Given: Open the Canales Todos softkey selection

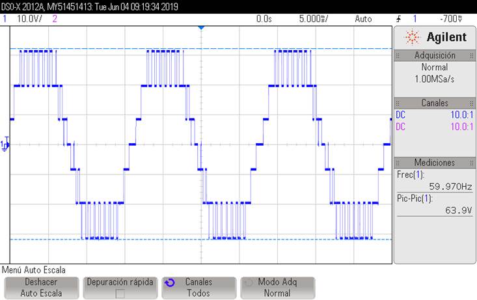Looking at the screenshot, I should click(198, 288).
